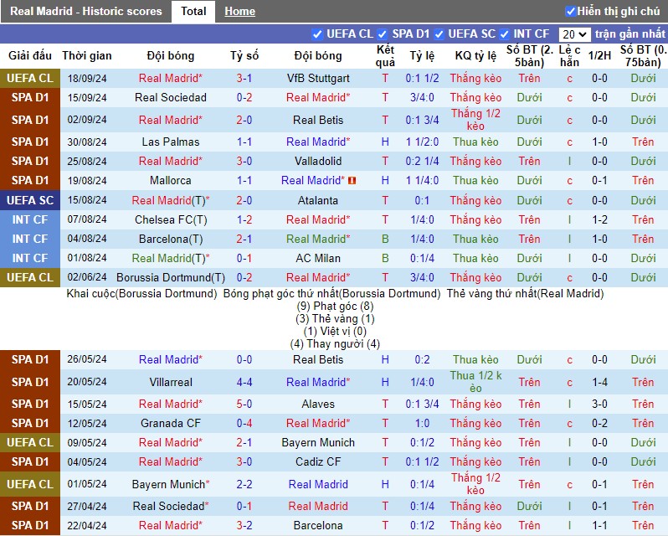Select INT CF league cell dated 07/08/24
668x536 pixels.
pyautogui.click(x=30, y=220)
